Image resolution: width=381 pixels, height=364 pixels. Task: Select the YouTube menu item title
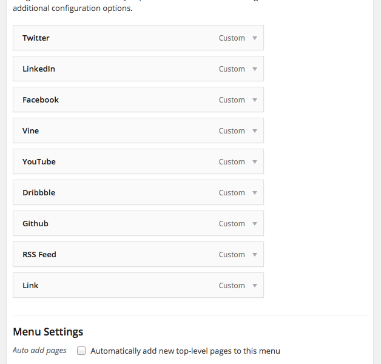coord(39,162)
